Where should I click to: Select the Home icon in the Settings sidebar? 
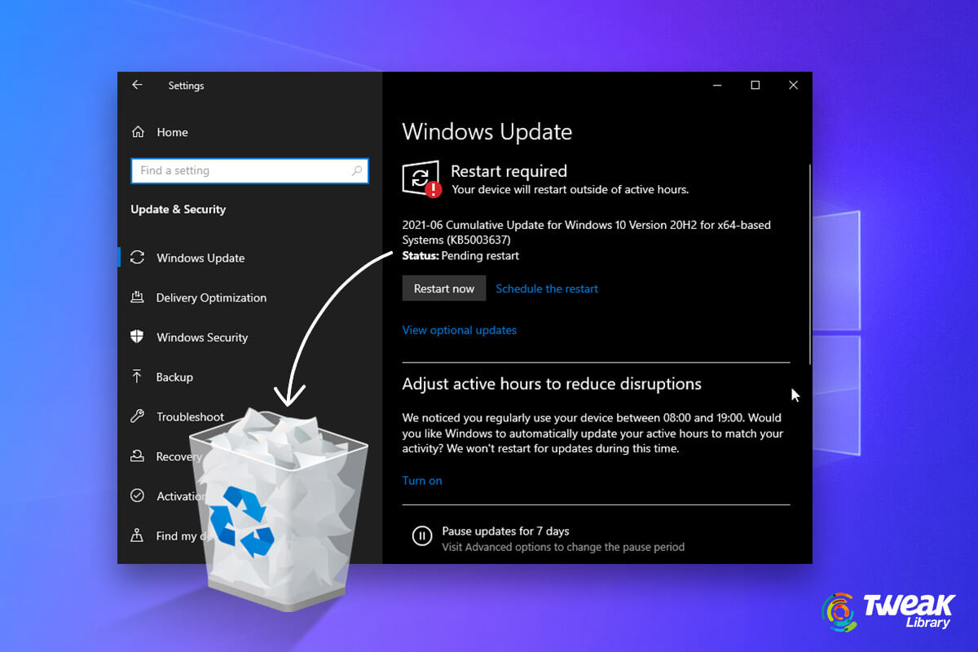click(x=139, y=131)
